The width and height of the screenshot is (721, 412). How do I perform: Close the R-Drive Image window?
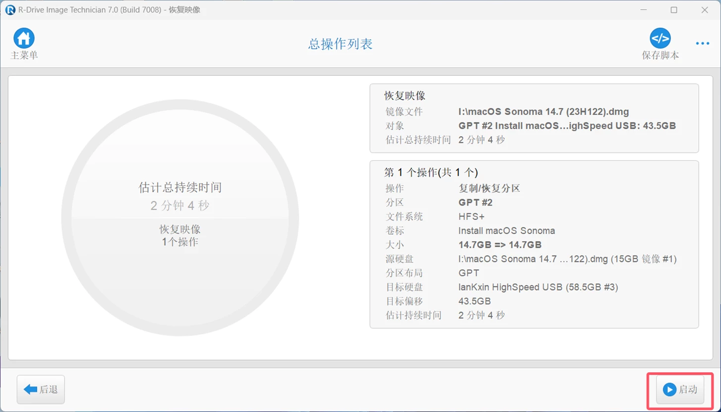point(704,10)
